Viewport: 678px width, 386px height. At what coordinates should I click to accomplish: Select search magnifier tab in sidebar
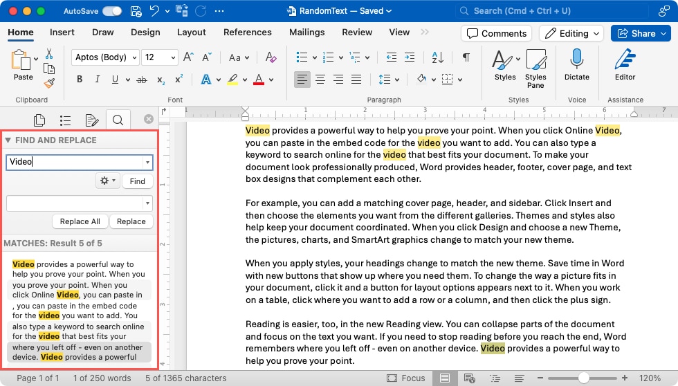118,120
